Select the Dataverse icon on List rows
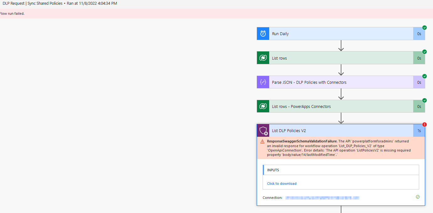The image size is (433, 213). (x=263, y=58)
